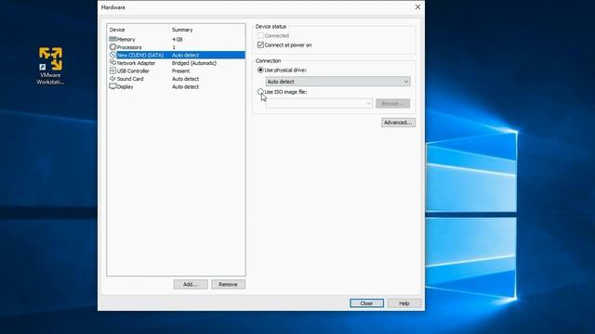Select the USB Controller row text
This screenshot has width=595, height=334.
click(x=133, y=71)
